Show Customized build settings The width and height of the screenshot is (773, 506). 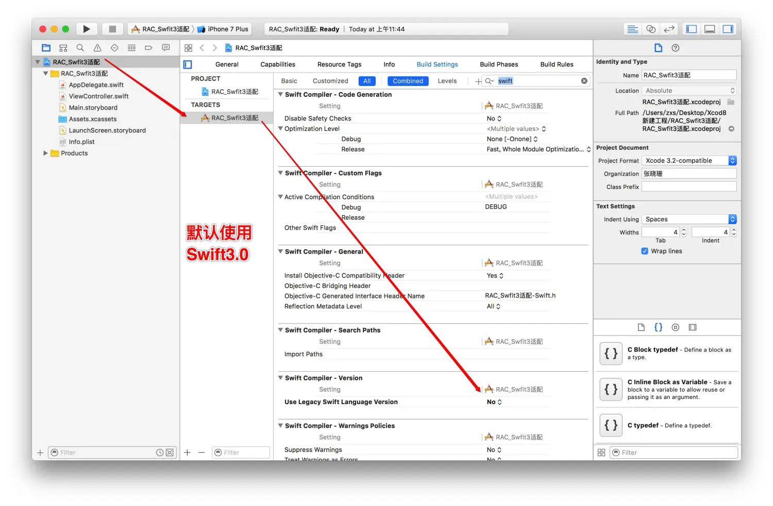(x=330, y=81)
